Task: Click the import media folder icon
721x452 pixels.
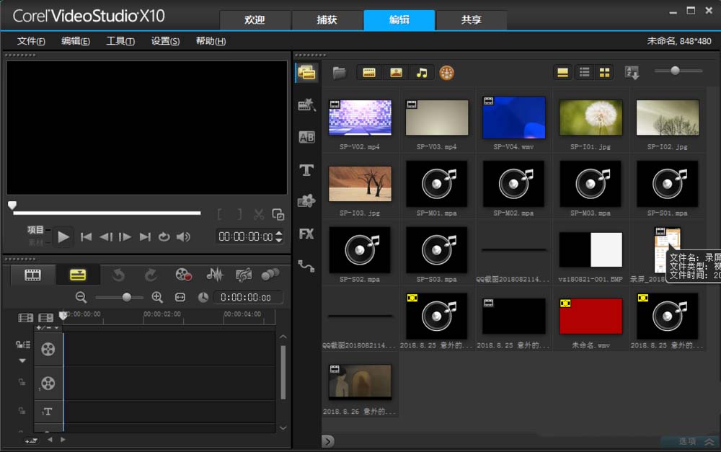Action: [x=339, y=72]
